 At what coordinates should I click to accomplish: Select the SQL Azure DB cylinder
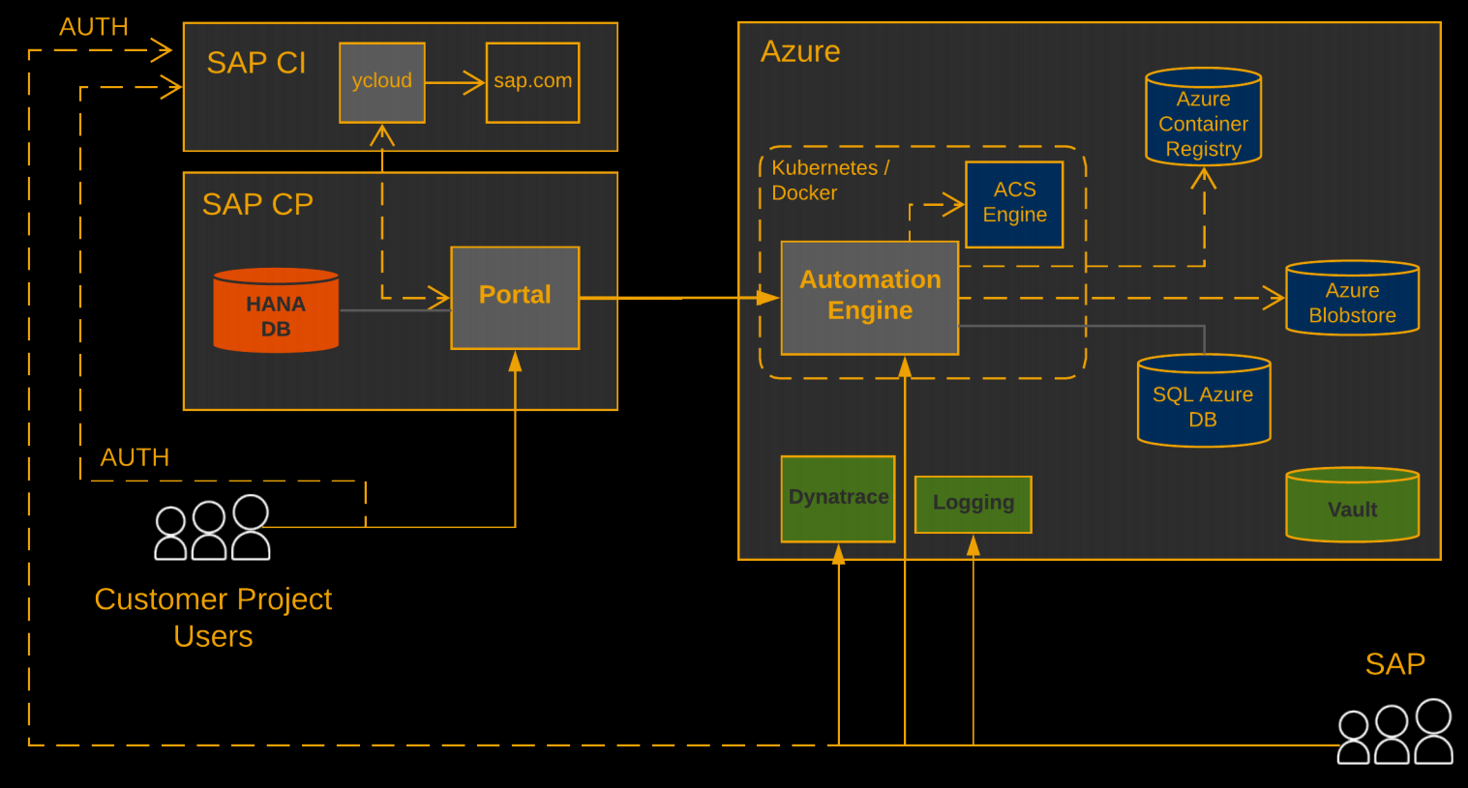coord(1203,400)
